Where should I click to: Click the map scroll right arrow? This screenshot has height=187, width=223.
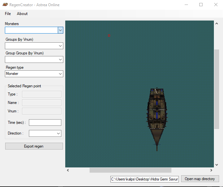pos(211,170)
